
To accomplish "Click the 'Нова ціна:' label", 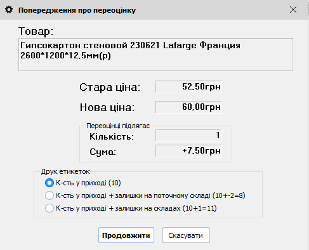I will [107, 107].
